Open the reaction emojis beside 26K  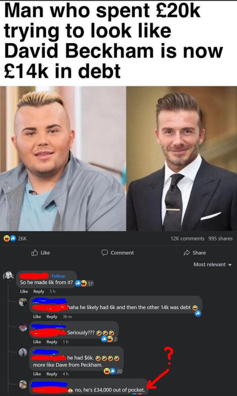click(x=9, y=238)
